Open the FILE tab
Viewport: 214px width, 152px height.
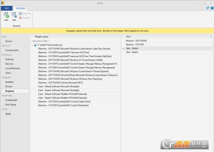7,8
